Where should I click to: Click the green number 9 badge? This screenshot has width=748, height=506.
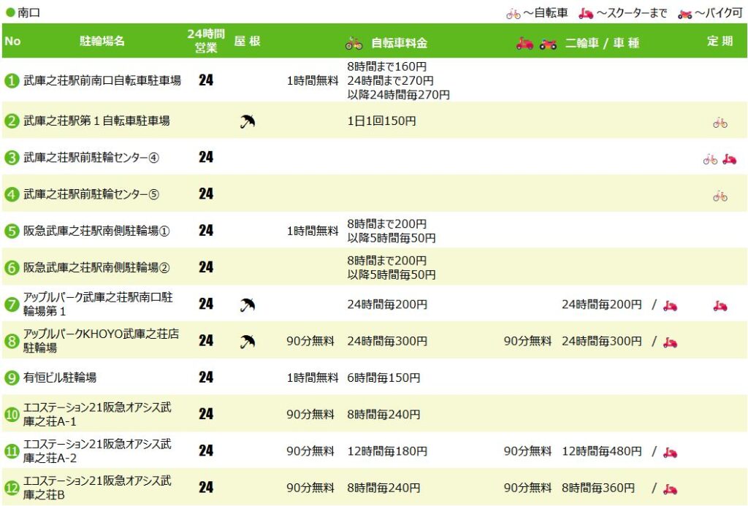point(12,378)
